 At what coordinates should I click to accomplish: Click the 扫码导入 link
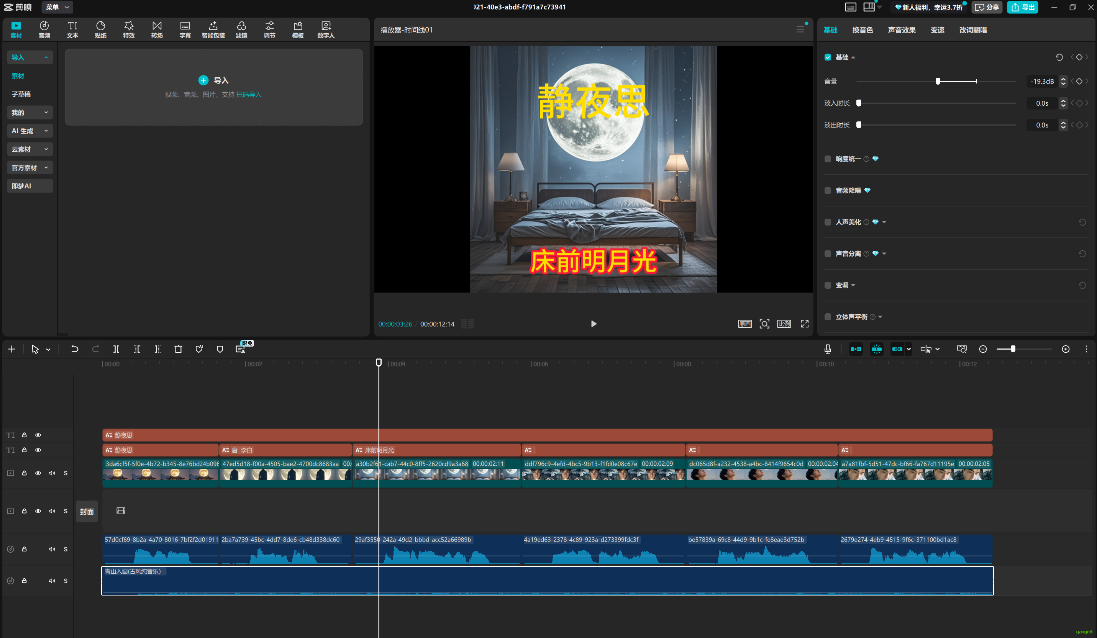tap(249, 95)
